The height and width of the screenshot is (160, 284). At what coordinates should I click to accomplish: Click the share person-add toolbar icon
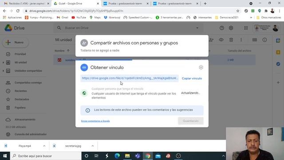[x=211, y=40]
